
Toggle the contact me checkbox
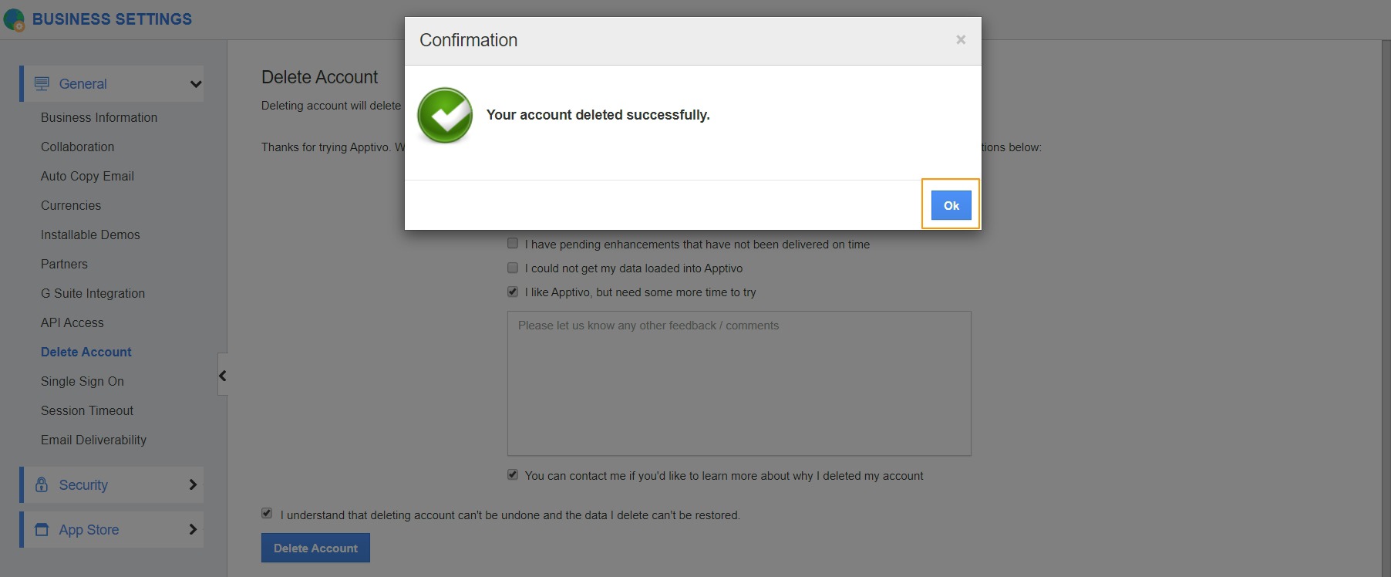513,475
